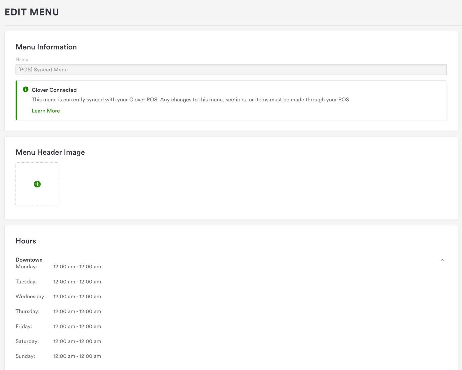Click the Clover Connected notice title
This screenshot has width=462, height=370.
(x=54, y=90)
